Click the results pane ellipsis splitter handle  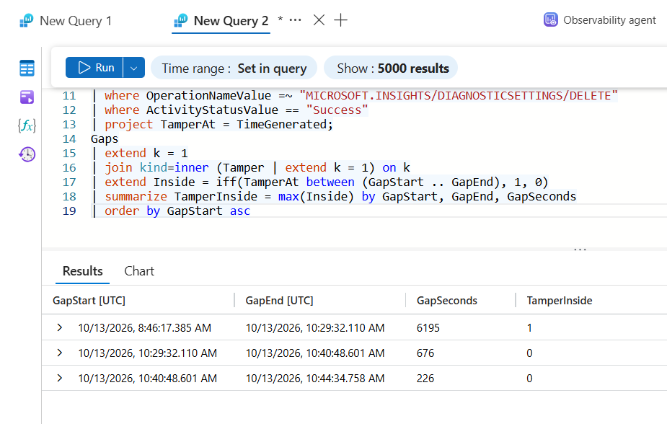point(580,249)
